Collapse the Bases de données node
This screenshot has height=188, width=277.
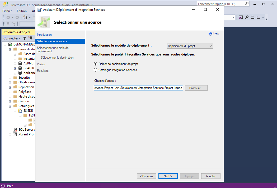tap(10, 49)
